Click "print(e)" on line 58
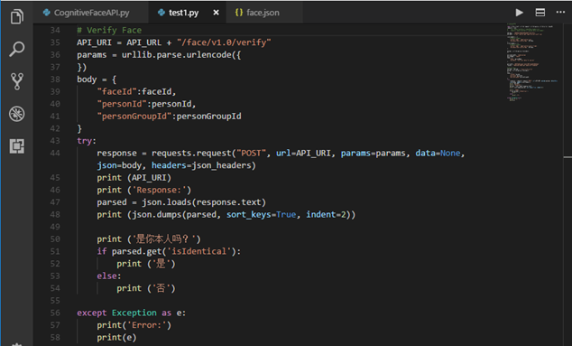The width and height of the screenshot is (572, 346). [116, 338]
